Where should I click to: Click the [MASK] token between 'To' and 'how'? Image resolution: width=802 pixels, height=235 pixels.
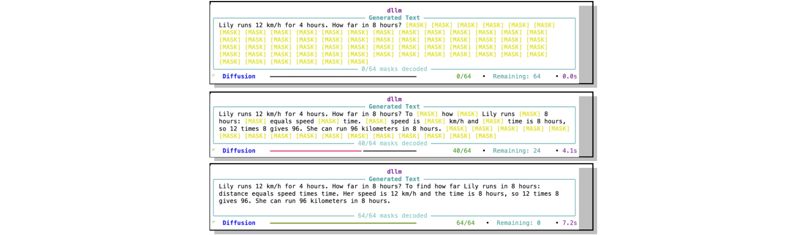427,114
